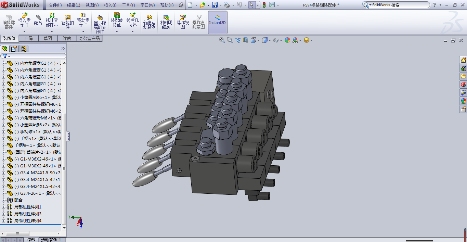Image resolution: width=467 pixels, height=242 pixels.
Task: Create a 新建运动算例 new motion study
Action: click(x=150, y=22)
